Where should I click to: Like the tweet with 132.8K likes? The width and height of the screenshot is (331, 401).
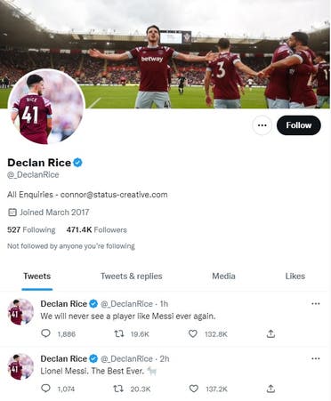click(x=193, y=333)
